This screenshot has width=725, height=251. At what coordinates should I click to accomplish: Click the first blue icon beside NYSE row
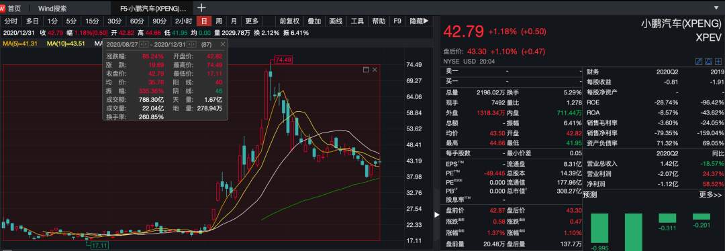point(698,62)
